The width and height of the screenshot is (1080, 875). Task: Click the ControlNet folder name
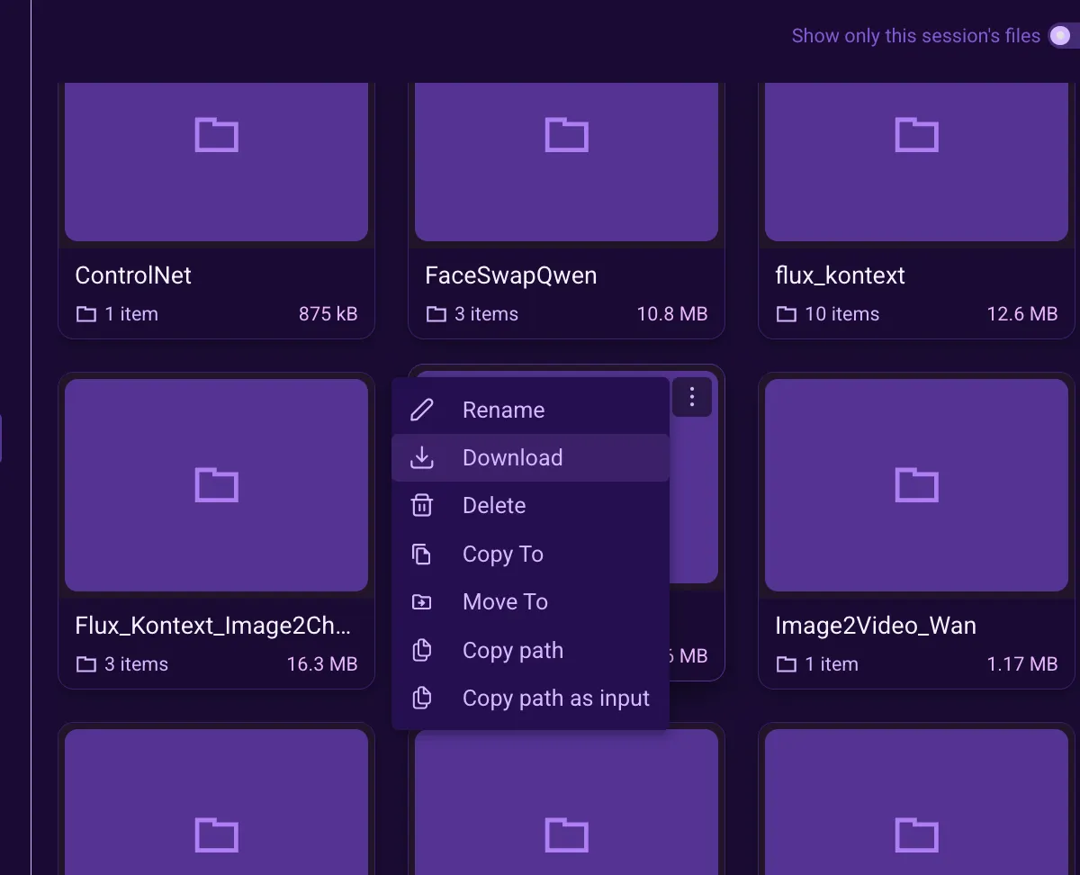click(x=133, y=275)
